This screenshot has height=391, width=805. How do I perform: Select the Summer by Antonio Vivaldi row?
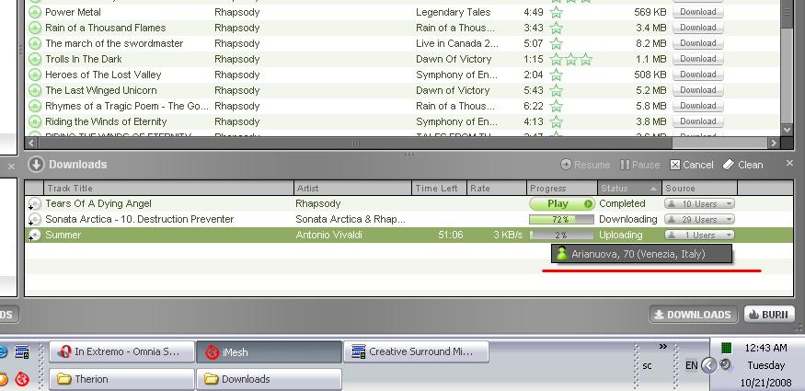click(x=408, y=235)
